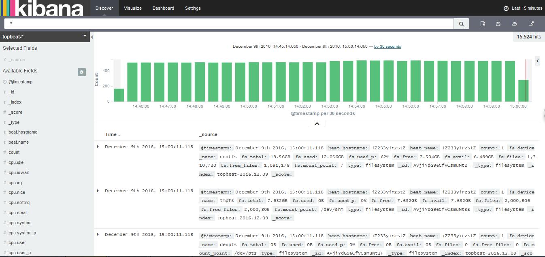Select the _index field
The image size is (545, 257).
point(15,102)
